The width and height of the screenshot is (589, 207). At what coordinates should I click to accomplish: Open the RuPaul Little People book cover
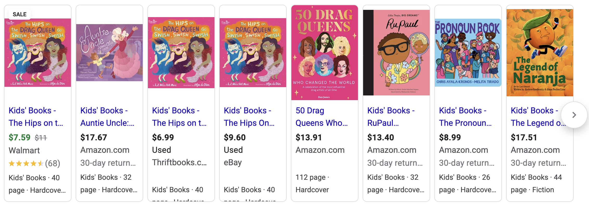[x=396, y=53]
